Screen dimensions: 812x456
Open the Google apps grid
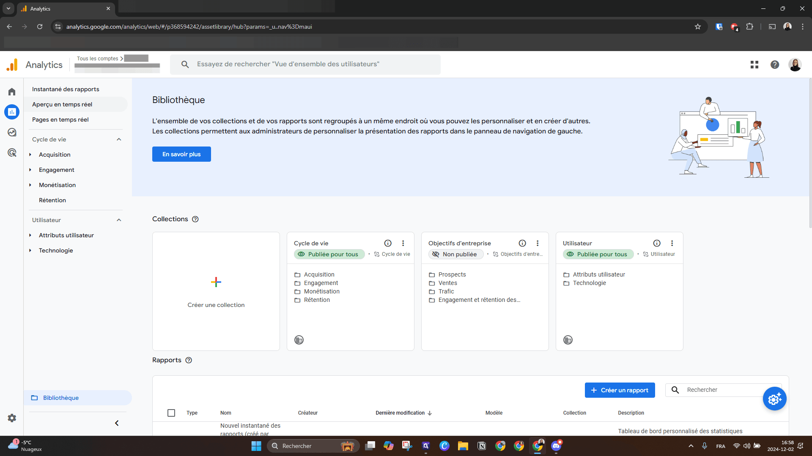point(754,65)
